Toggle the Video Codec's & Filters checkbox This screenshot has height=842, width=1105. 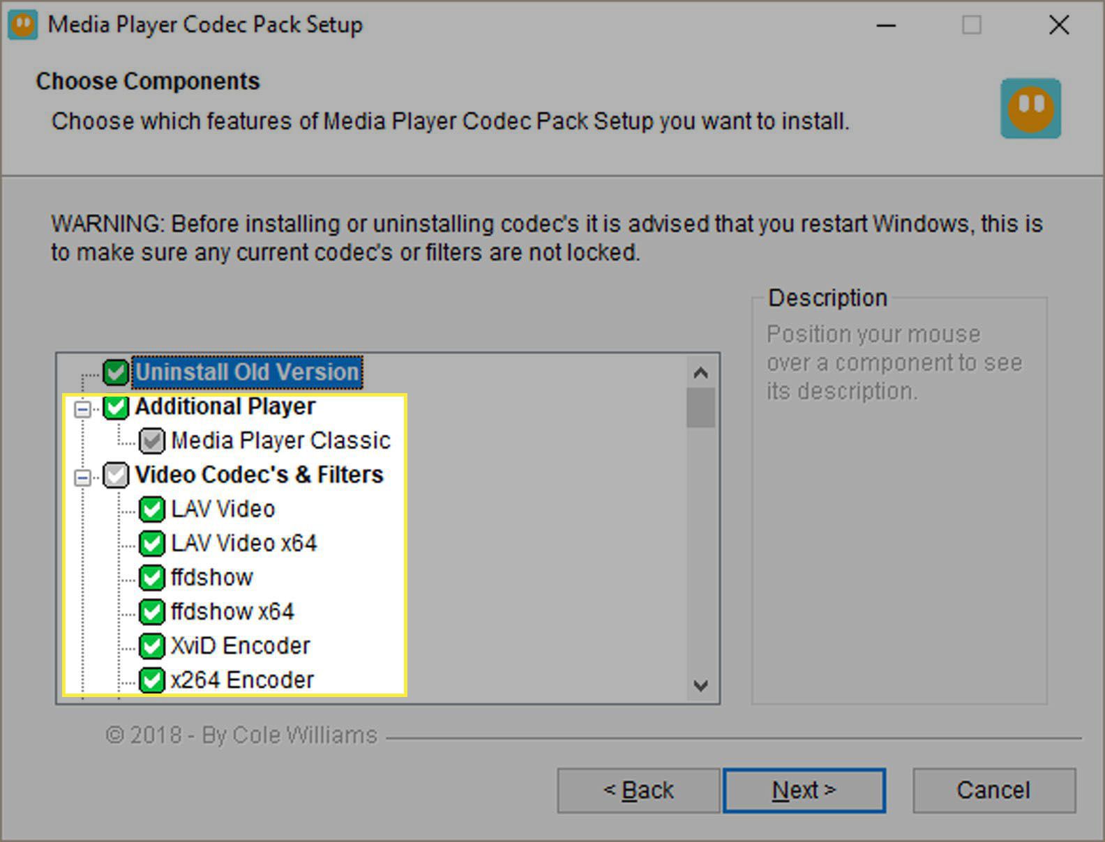(x=116, y=475)
